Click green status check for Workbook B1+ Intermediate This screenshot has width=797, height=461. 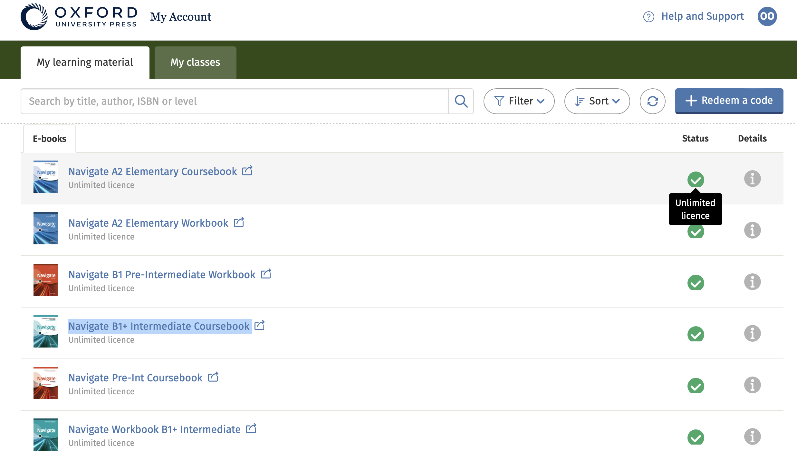(696, 437)
